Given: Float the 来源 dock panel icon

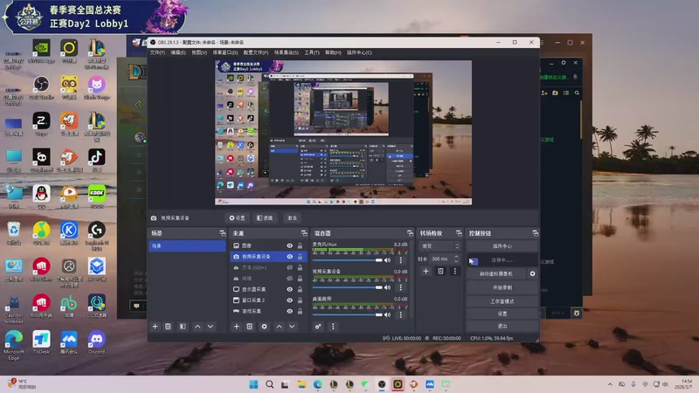Looking at the screenshot, I should click(304, 233).
